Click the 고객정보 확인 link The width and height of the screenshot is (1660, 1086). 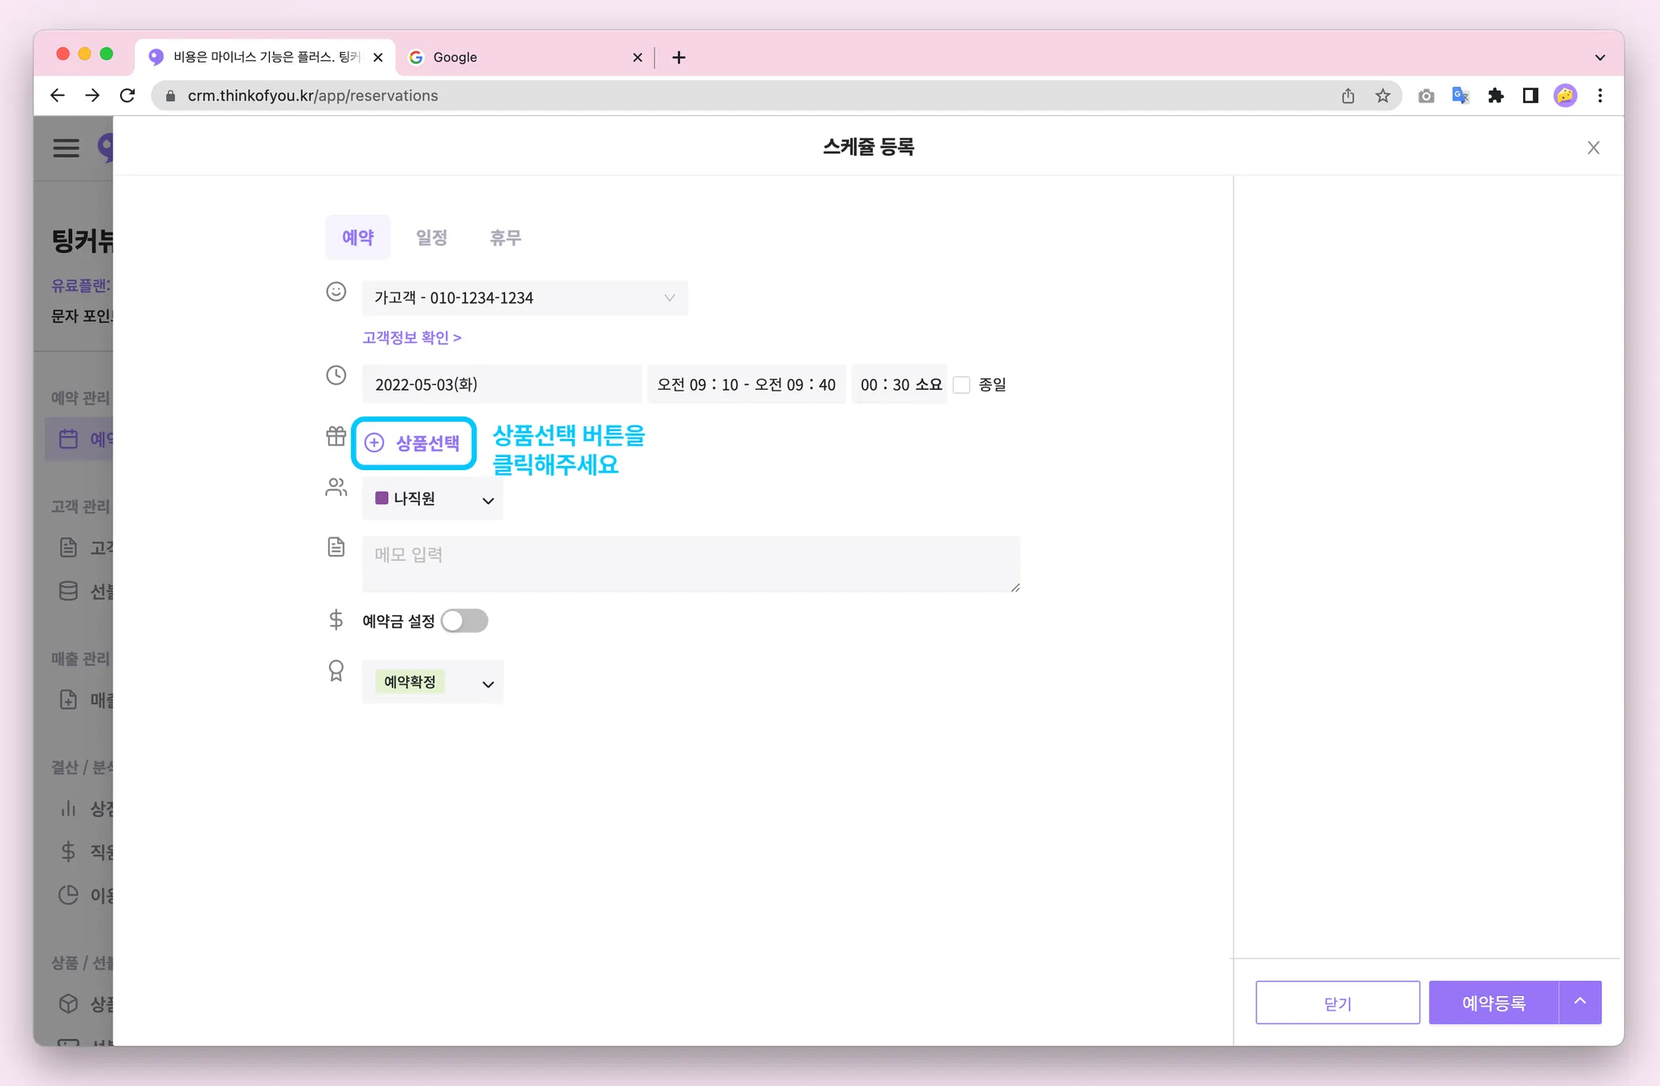(412, 337)
